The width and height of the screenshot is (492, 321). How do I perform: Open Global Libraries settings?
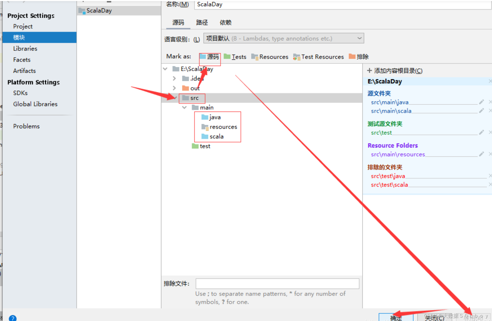35,104
